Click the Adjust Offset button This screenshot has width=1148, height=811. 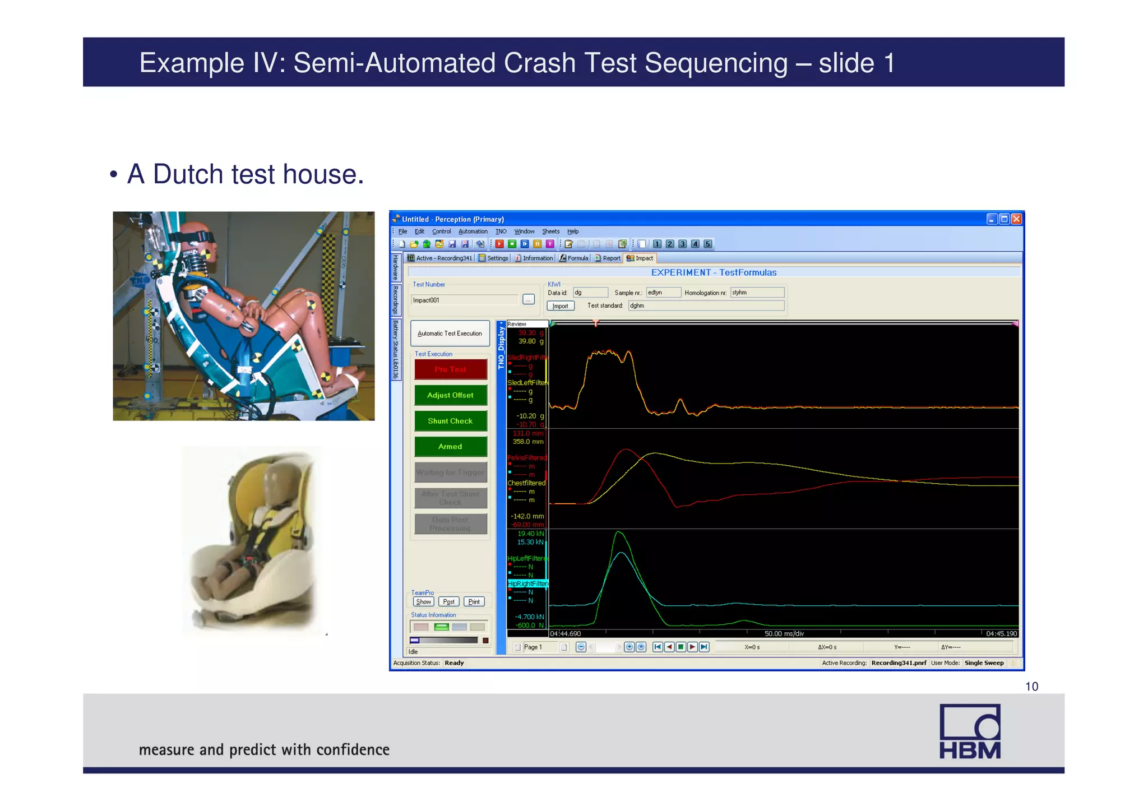pyautogui.click(x=451, y=395)
